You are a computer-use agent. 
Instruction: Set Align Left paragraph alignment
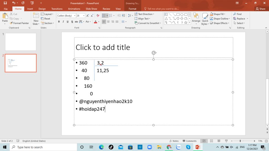[104, 21]
